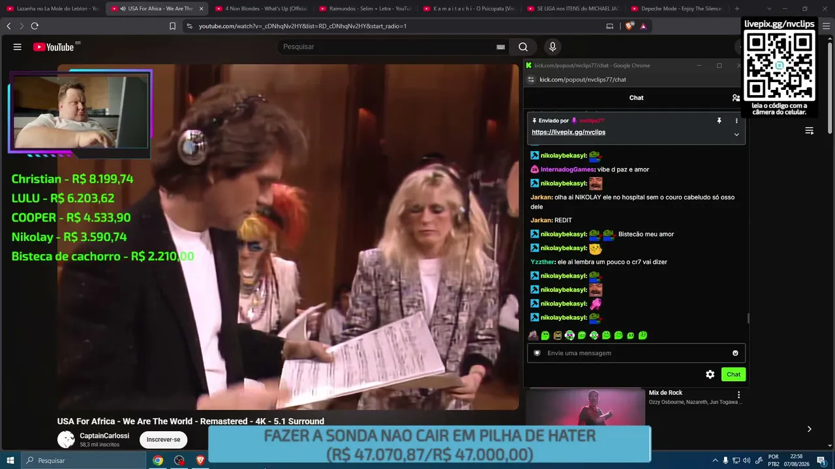Click the chat identity shield icon

(537, 353)
